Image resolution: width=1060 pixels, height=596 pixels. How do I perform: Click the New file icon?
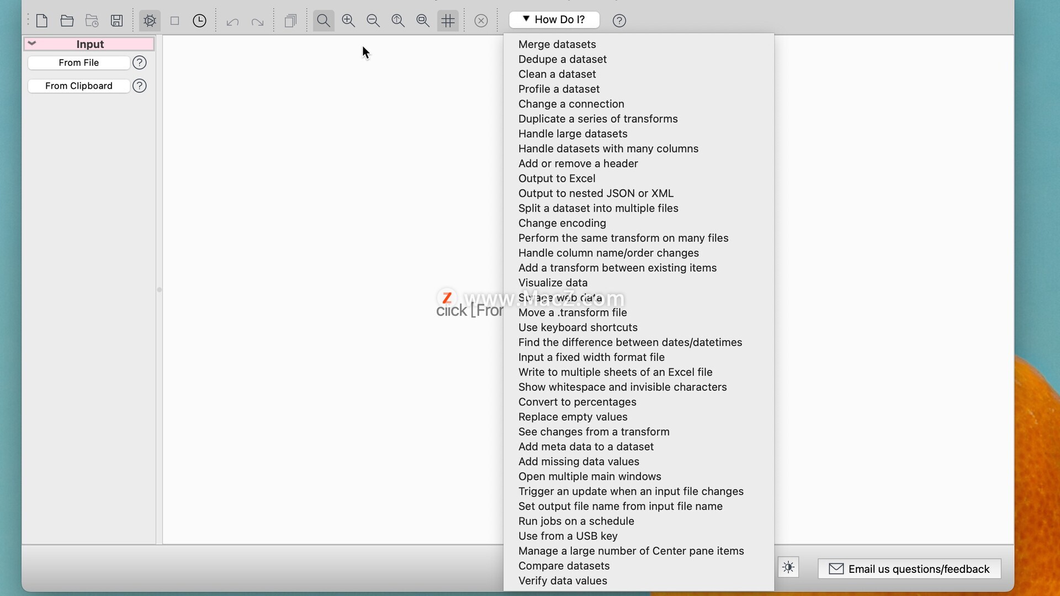tap(42, 21)
